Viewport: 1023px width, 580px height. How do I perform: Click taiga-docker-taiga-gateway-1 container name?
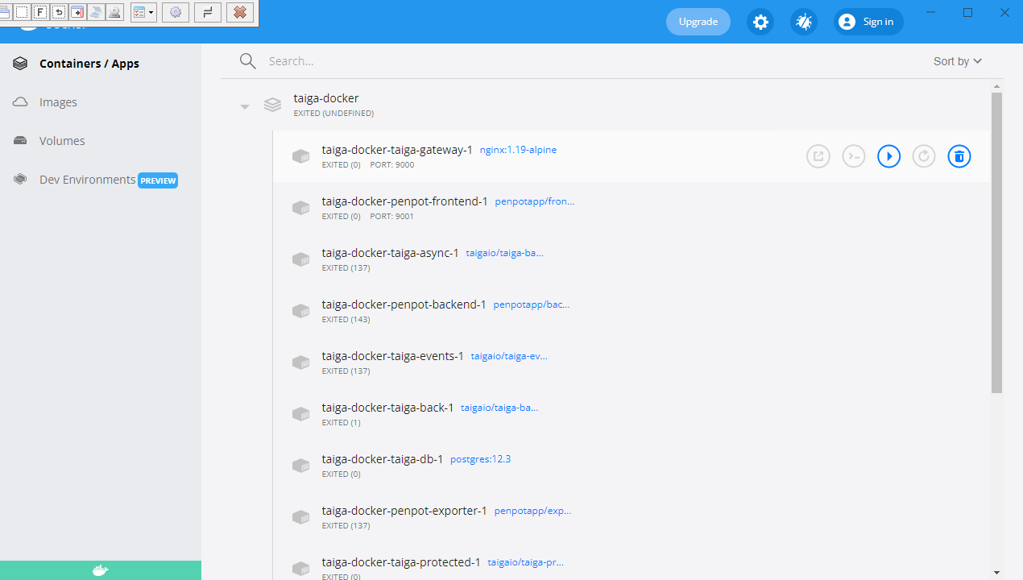(397, 150)
